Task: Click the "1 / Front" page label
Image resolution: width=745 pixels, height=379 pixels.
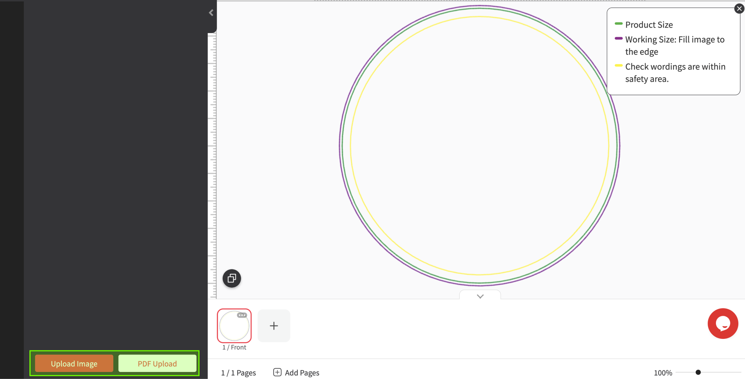Action: tap(234, 347)
